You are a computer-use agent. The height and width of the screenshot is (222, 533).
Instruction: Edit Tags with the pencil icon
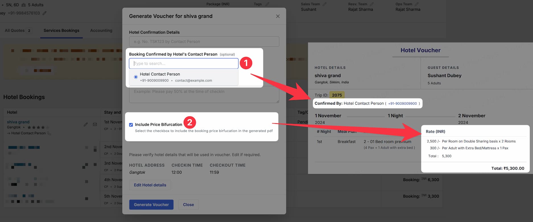[267, 4]
